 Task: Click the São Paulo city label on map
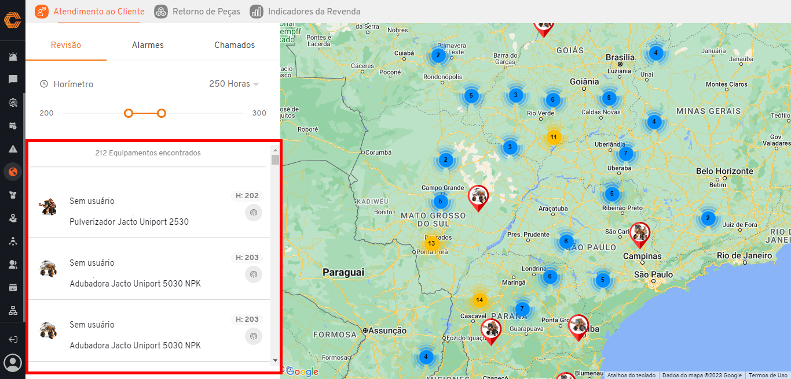click(x=654, y=274)
